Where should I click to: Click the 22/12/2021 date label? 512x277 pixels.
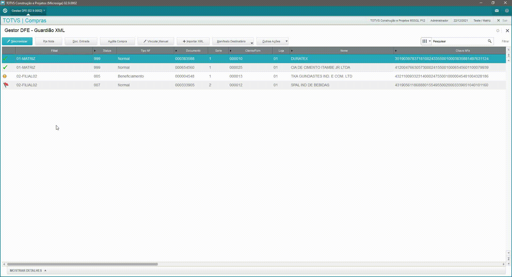point(461,21)
